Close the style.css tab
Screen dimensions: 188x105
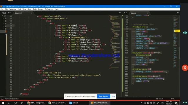pos(147,13)
